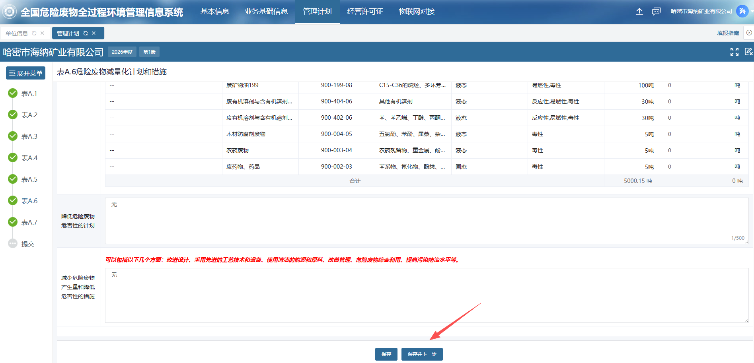Go to 表A.3 in sidebar
Image resolution: width=754 pixels, height=363 pixels.
coord(29,136)
